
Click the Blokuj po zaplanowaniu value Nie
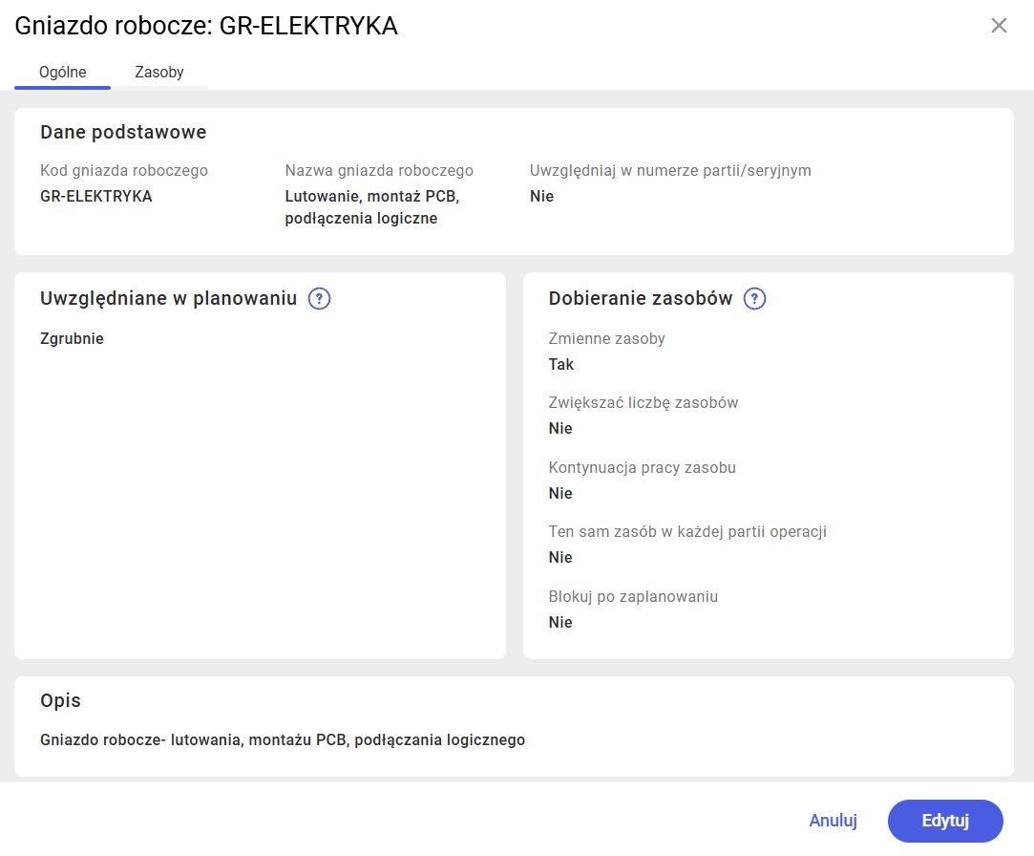coord(560,622)
